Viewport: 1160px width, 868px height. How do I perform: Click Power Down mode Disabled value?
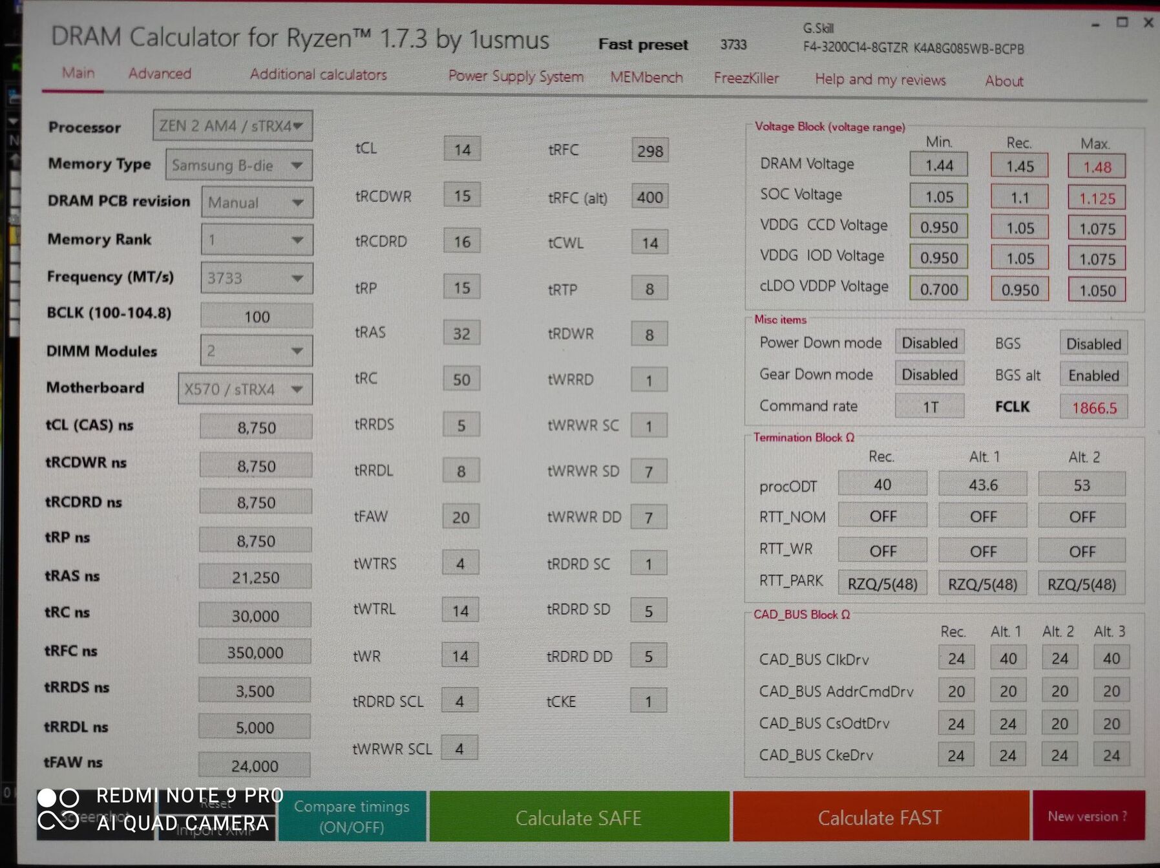[929, 343]
